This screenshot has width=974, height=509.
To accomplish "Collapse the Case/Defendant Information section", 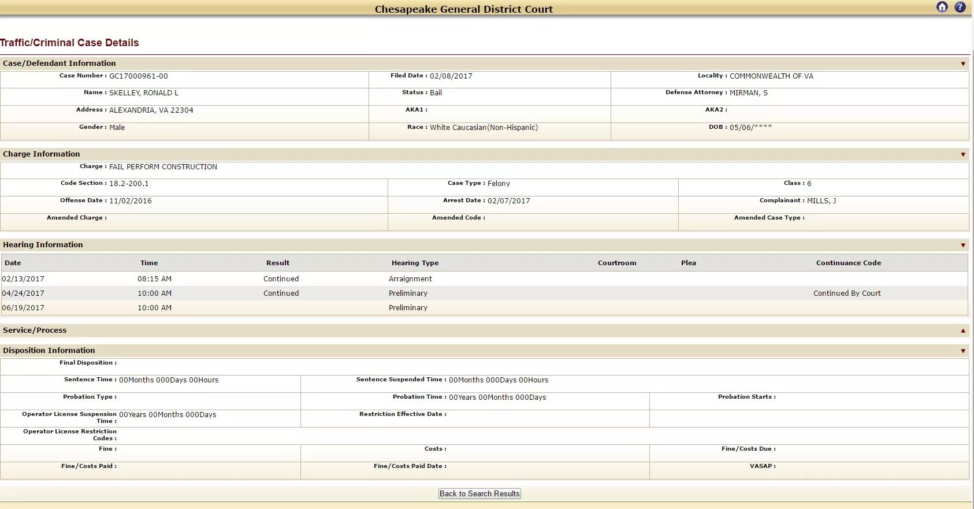I will [963, 64].
